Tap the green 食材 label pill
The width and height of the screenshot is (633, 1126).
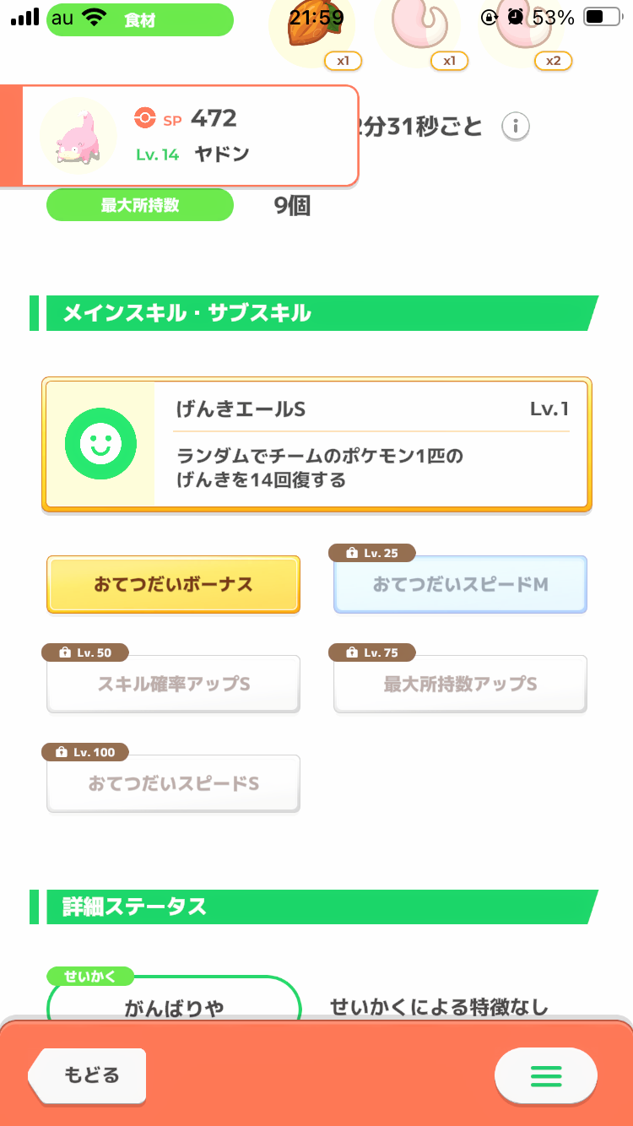click(x=139, y=20)
